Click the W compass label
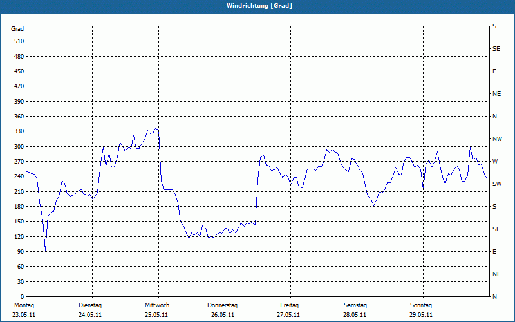This screenshot has width=515, height=322. tap(495, 162)
